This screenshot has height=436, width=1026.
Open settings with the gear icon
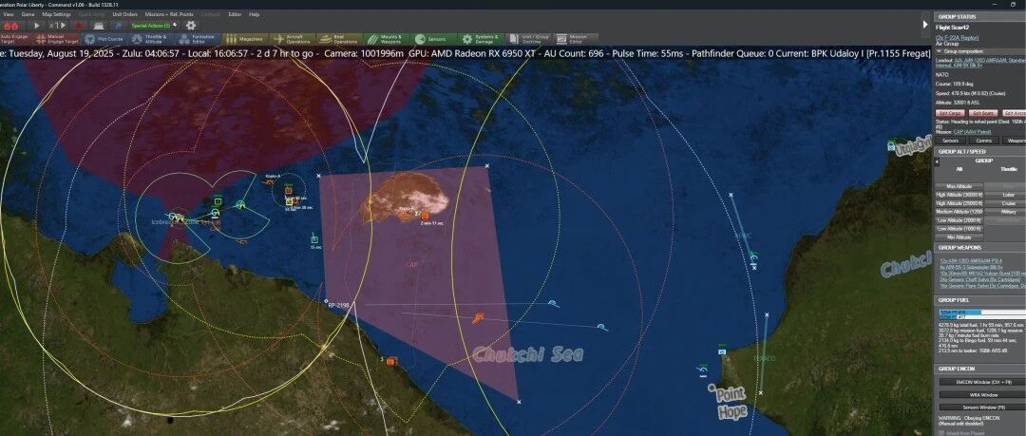point(191,26)
